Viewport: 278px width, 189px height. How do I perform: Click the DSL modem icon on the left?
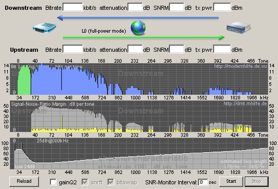pyautogui.click(x=44, y=28)
